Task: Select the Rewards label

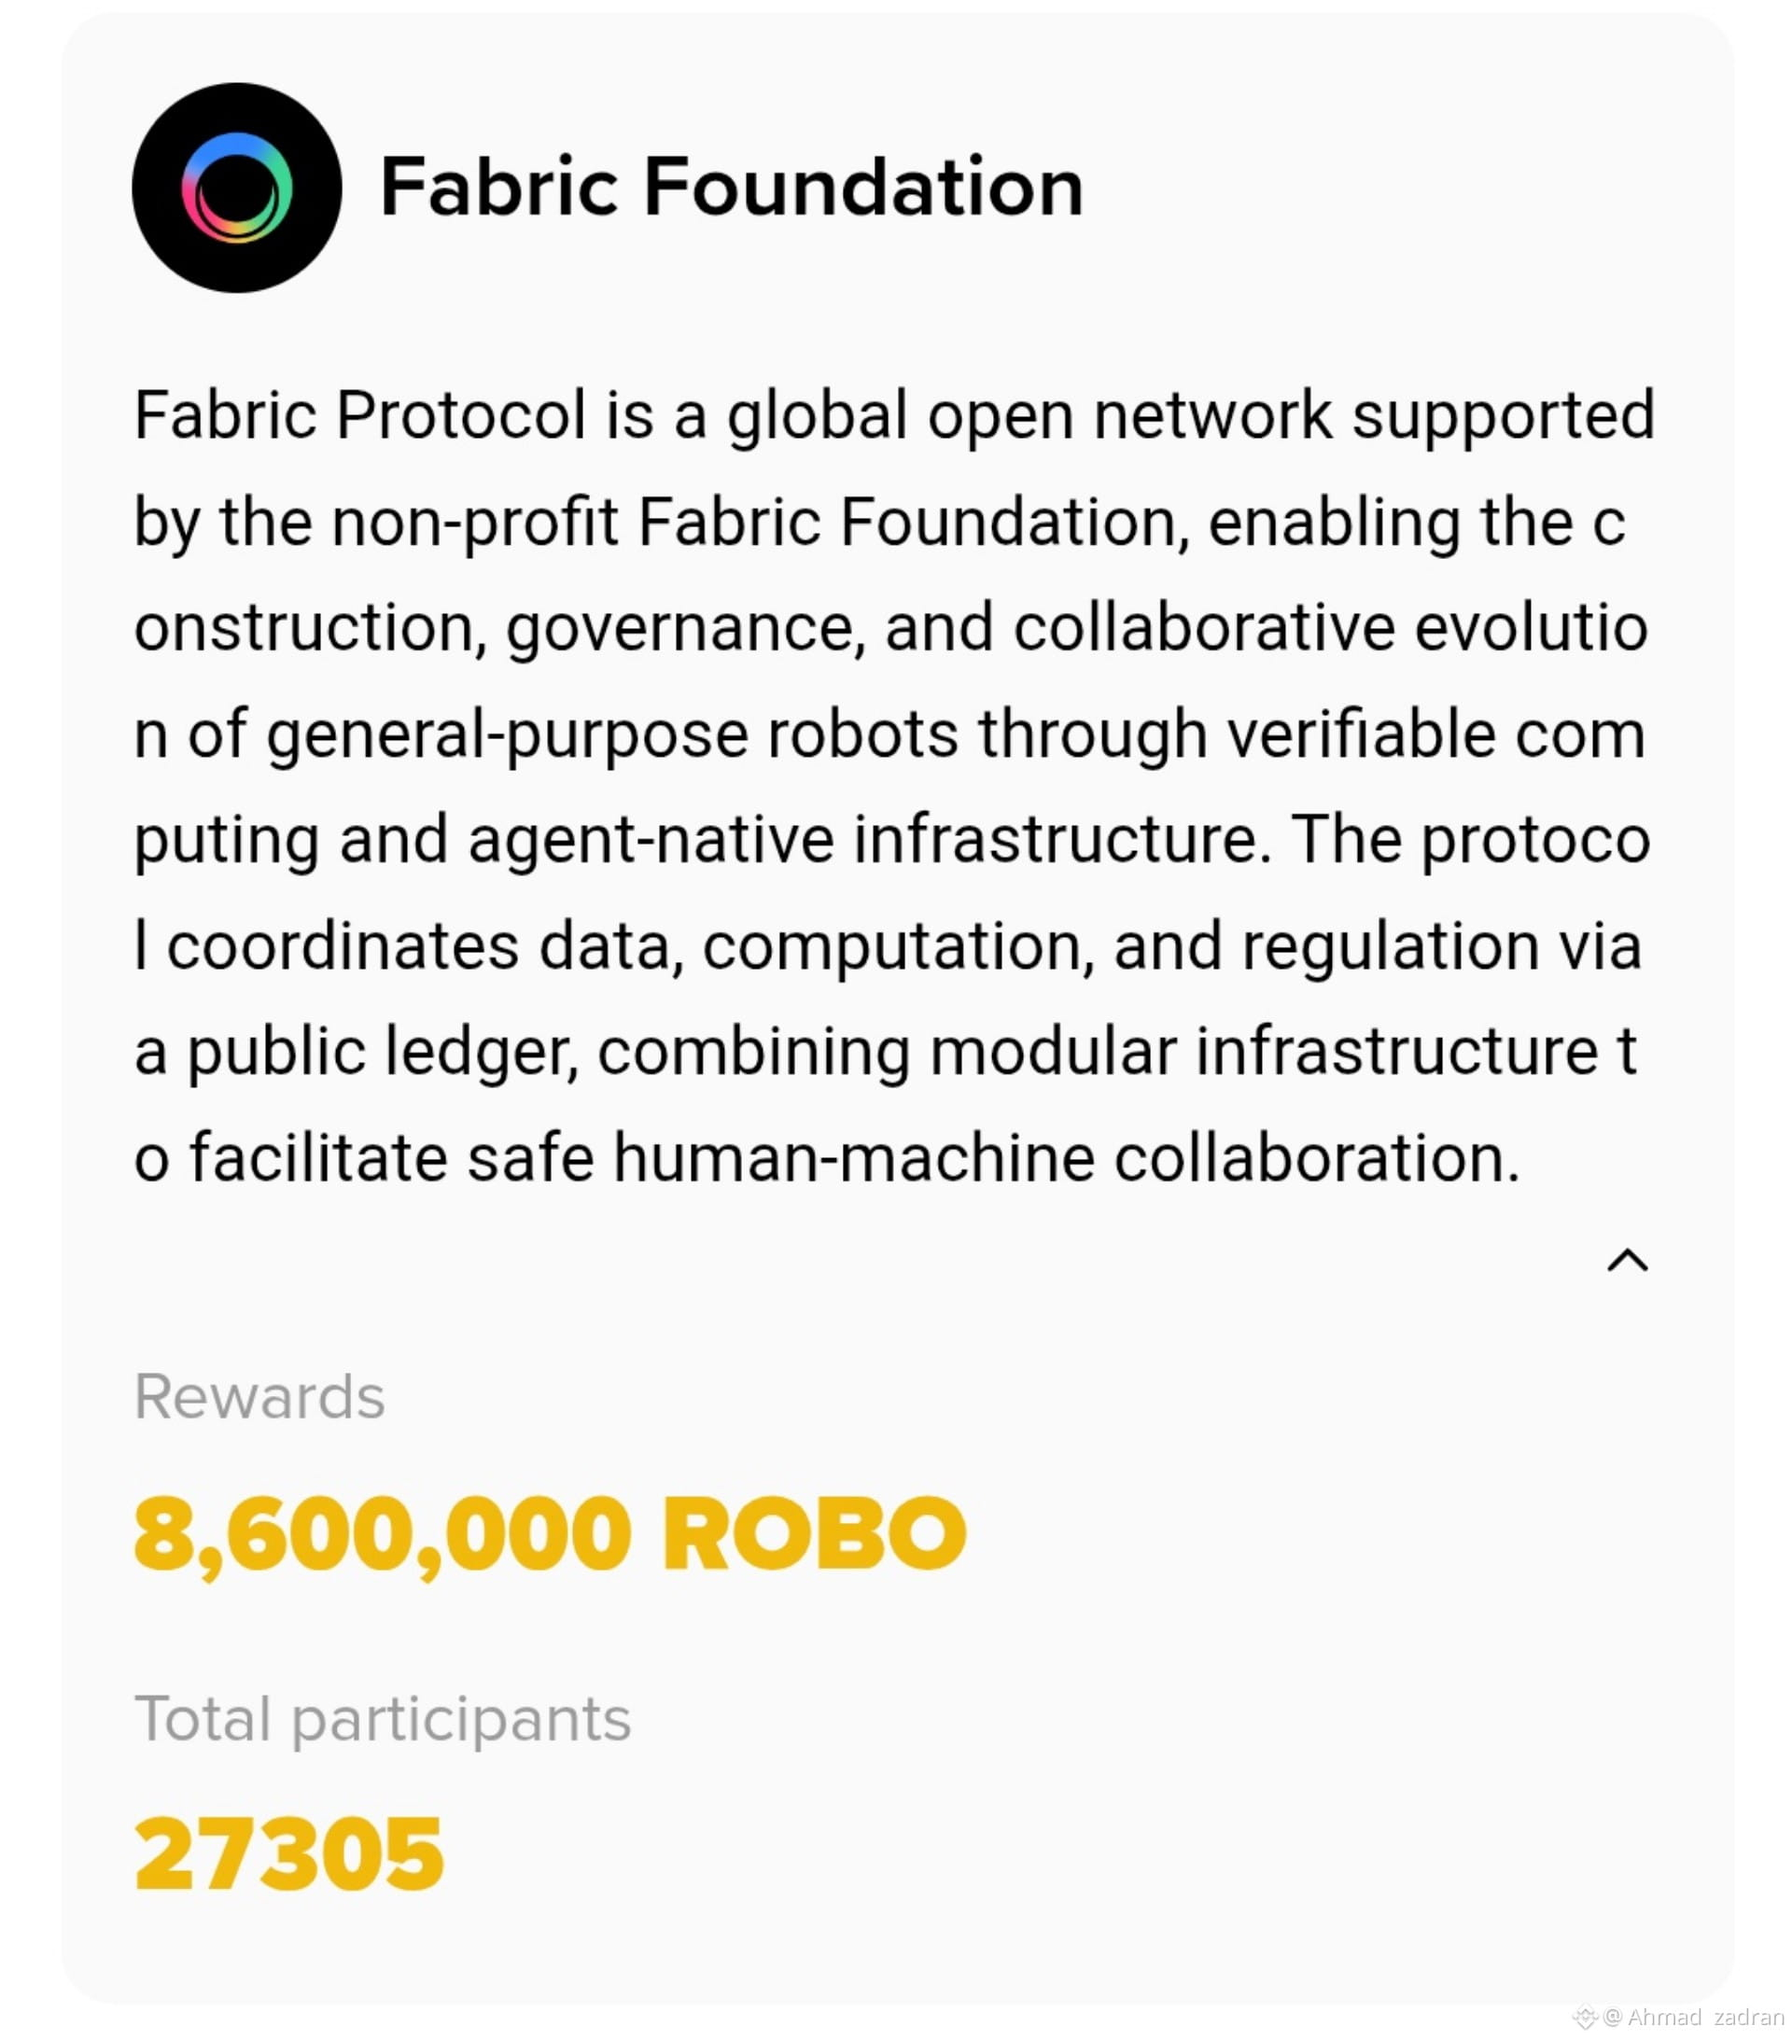Action: 259,1396
